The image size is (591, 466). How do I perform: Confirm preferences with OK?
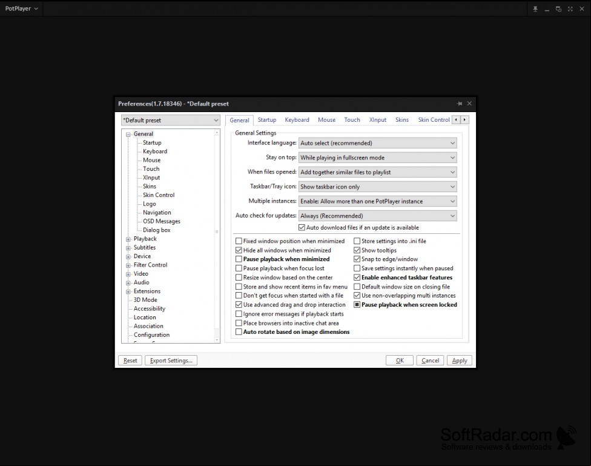[400, 361]
